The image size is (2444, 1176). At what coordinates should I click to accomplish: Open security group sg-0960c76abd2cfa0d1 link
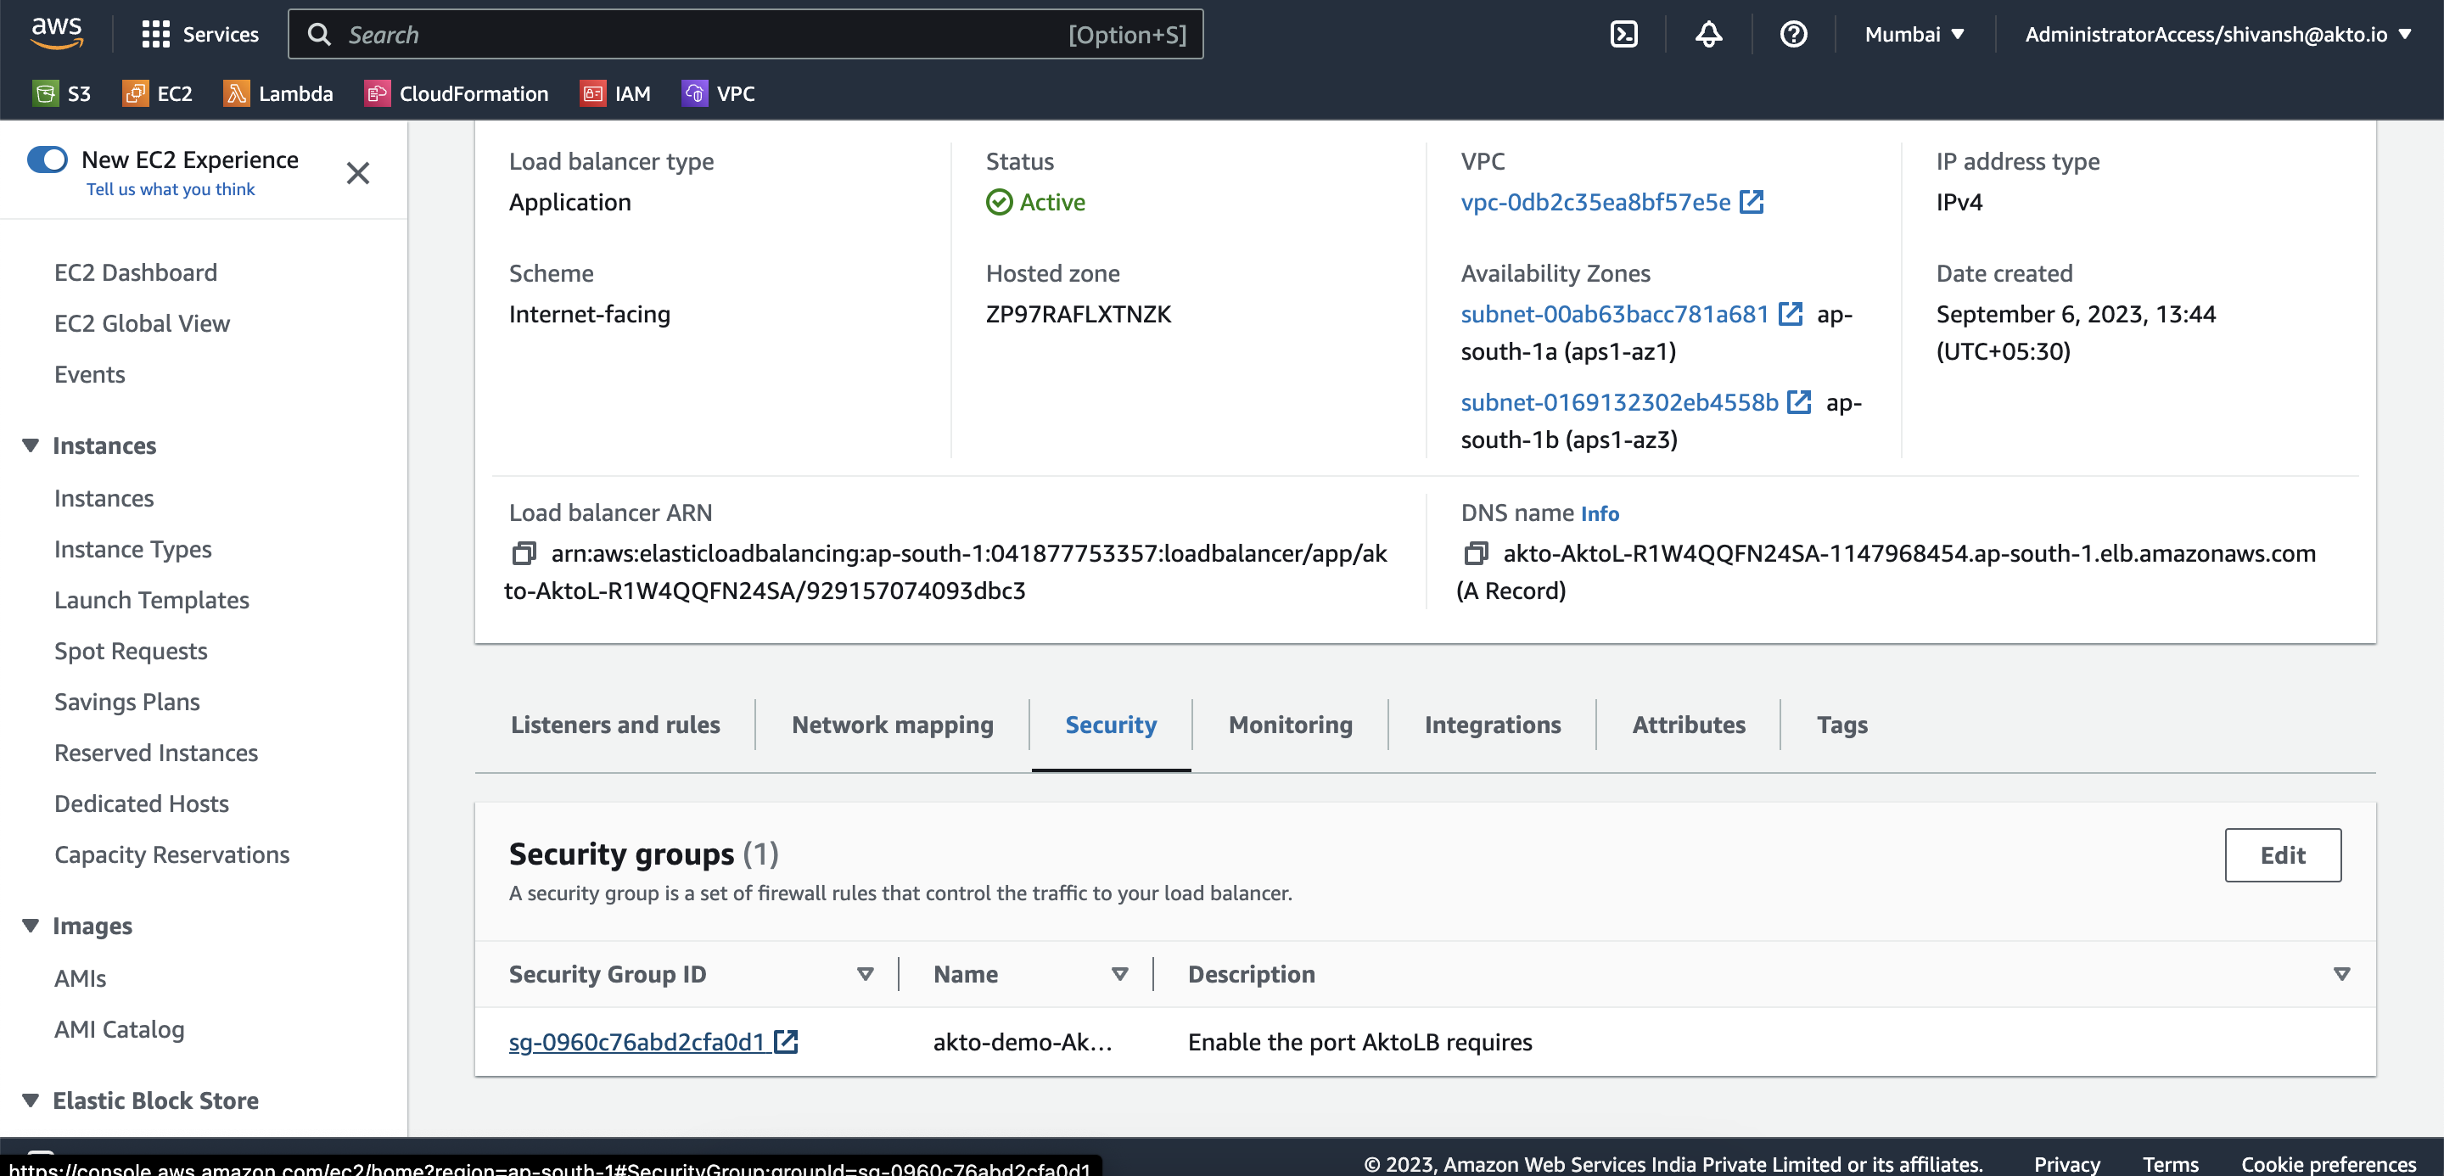pos(637,1041)
